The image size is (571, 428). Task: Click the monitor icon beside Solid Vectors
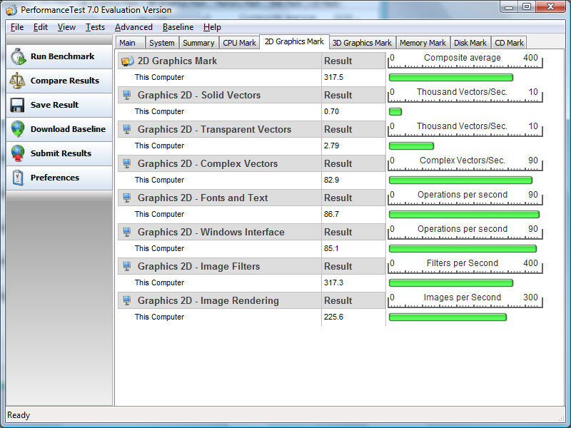pos(127,95)
